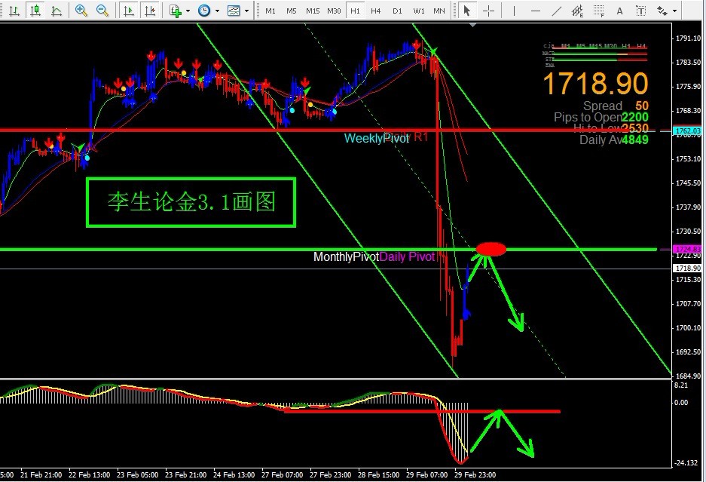Expand the periodicity clock dropdown
This screenshot has height=482, width=706.
click(217, 11)
